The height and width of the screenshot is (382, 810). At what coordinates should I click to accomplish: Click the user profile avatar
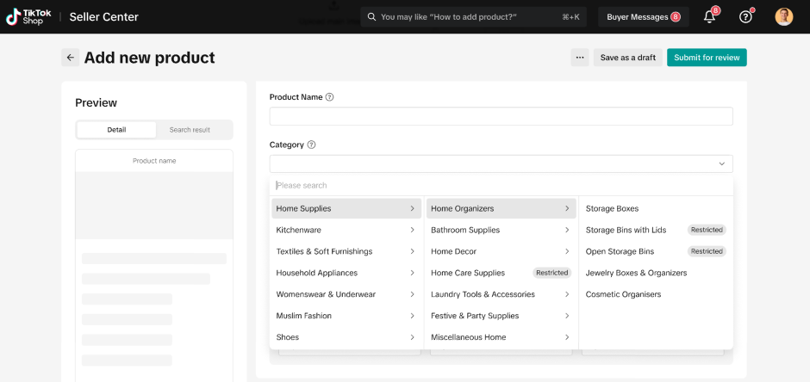[x=783, y=16]
